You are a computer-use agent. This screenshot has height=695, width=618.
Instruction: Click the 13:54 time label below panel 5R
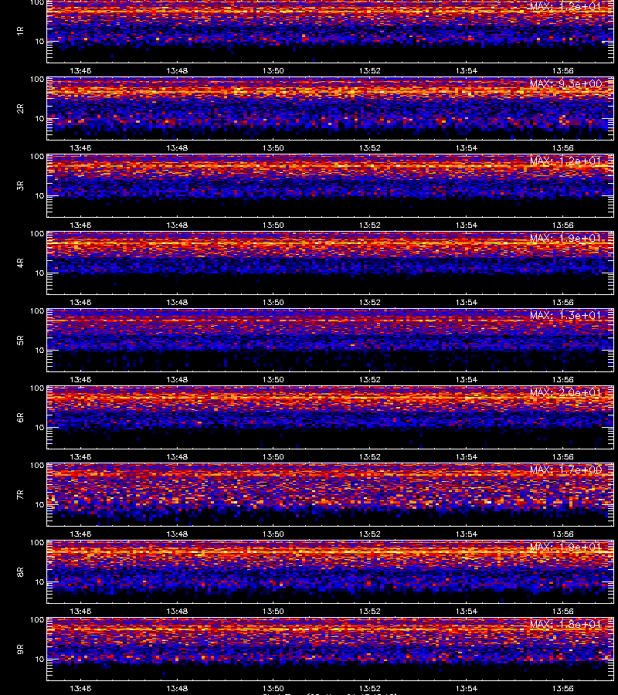pyautogui.click(x=467, y=379)
